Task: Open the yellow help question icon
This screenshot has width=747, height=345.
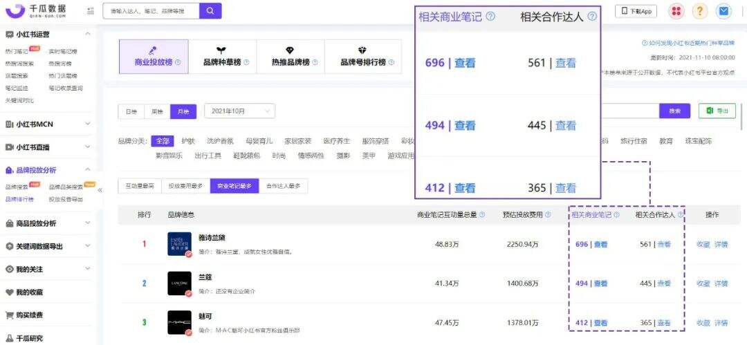Action: pyautogui.click(x=700, y=11)
